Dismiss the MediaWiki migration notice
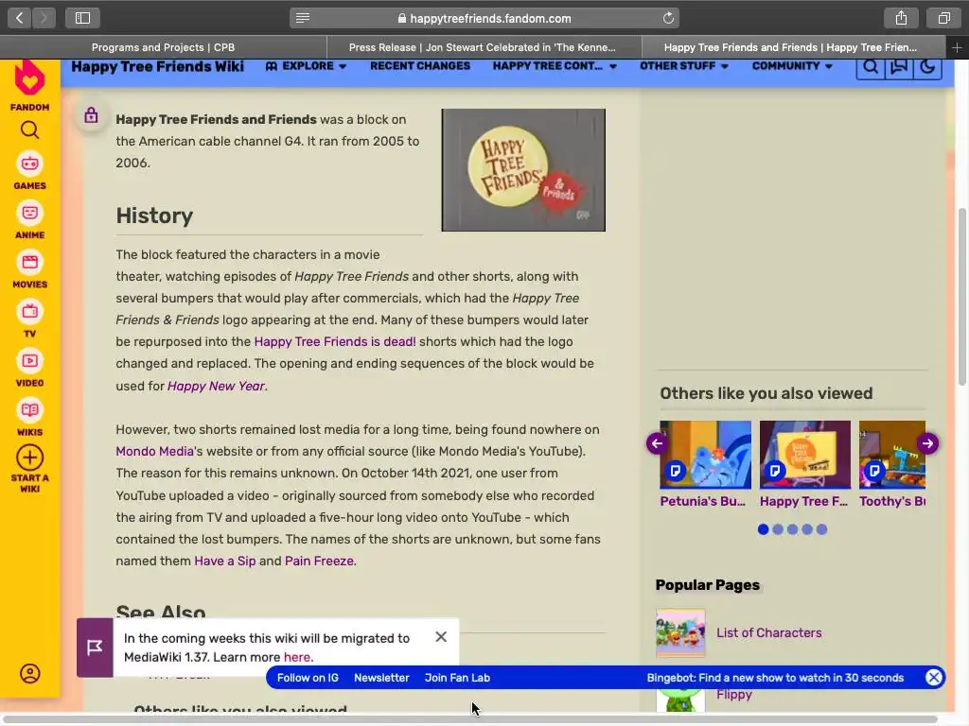This screenshot has height=726, width=969. click(441, 636)
